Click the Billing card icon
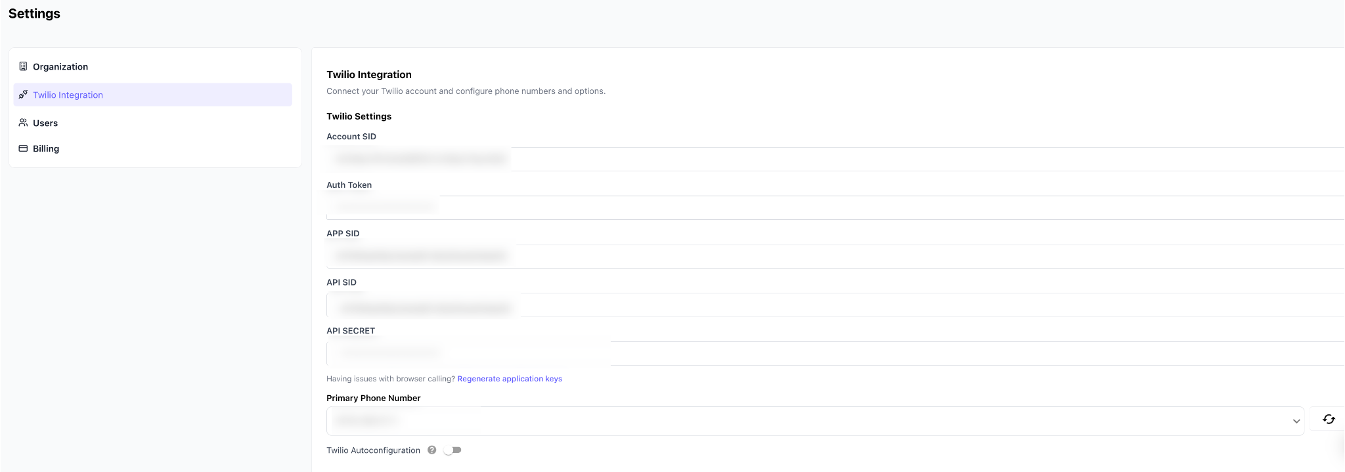This screenshot has width=1345, height=472. tap(23, 148)
